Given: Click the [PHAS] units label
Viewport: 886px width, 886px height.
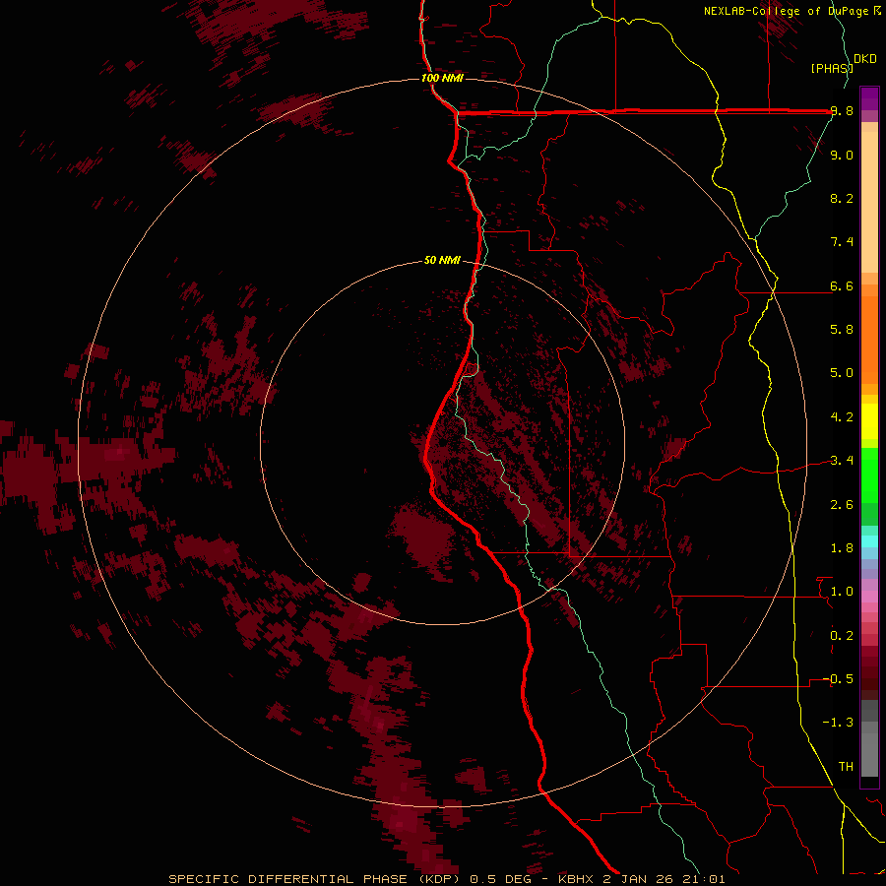Looking at the screenshot, I should coord(832,68).
